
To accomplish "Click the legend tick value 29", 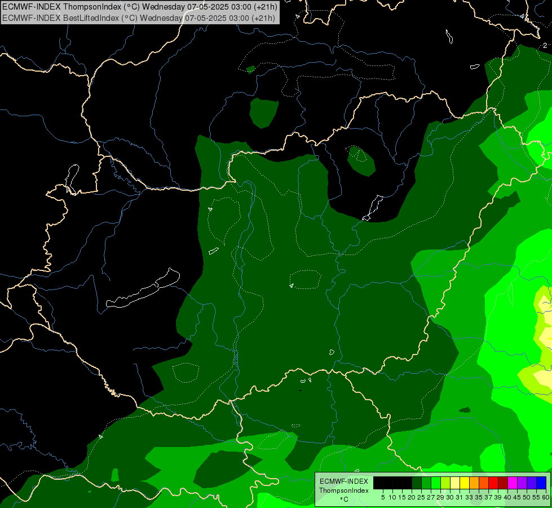I will (x=440, y=497).
